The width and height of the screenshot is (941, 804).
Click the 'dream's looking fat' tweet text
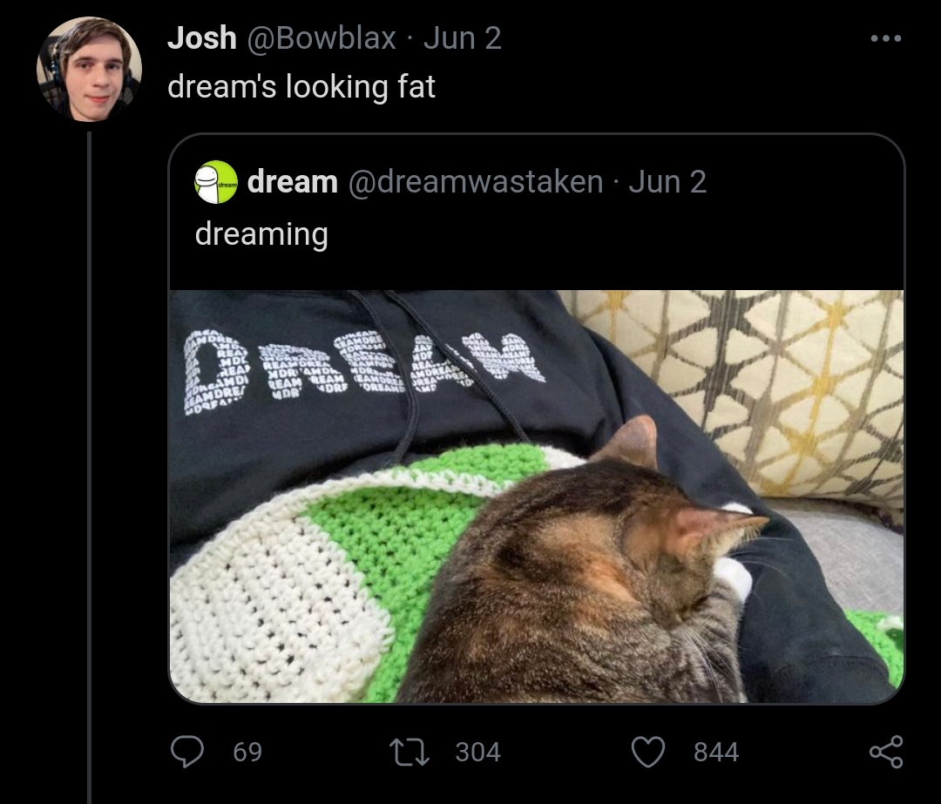coord(301,86)
